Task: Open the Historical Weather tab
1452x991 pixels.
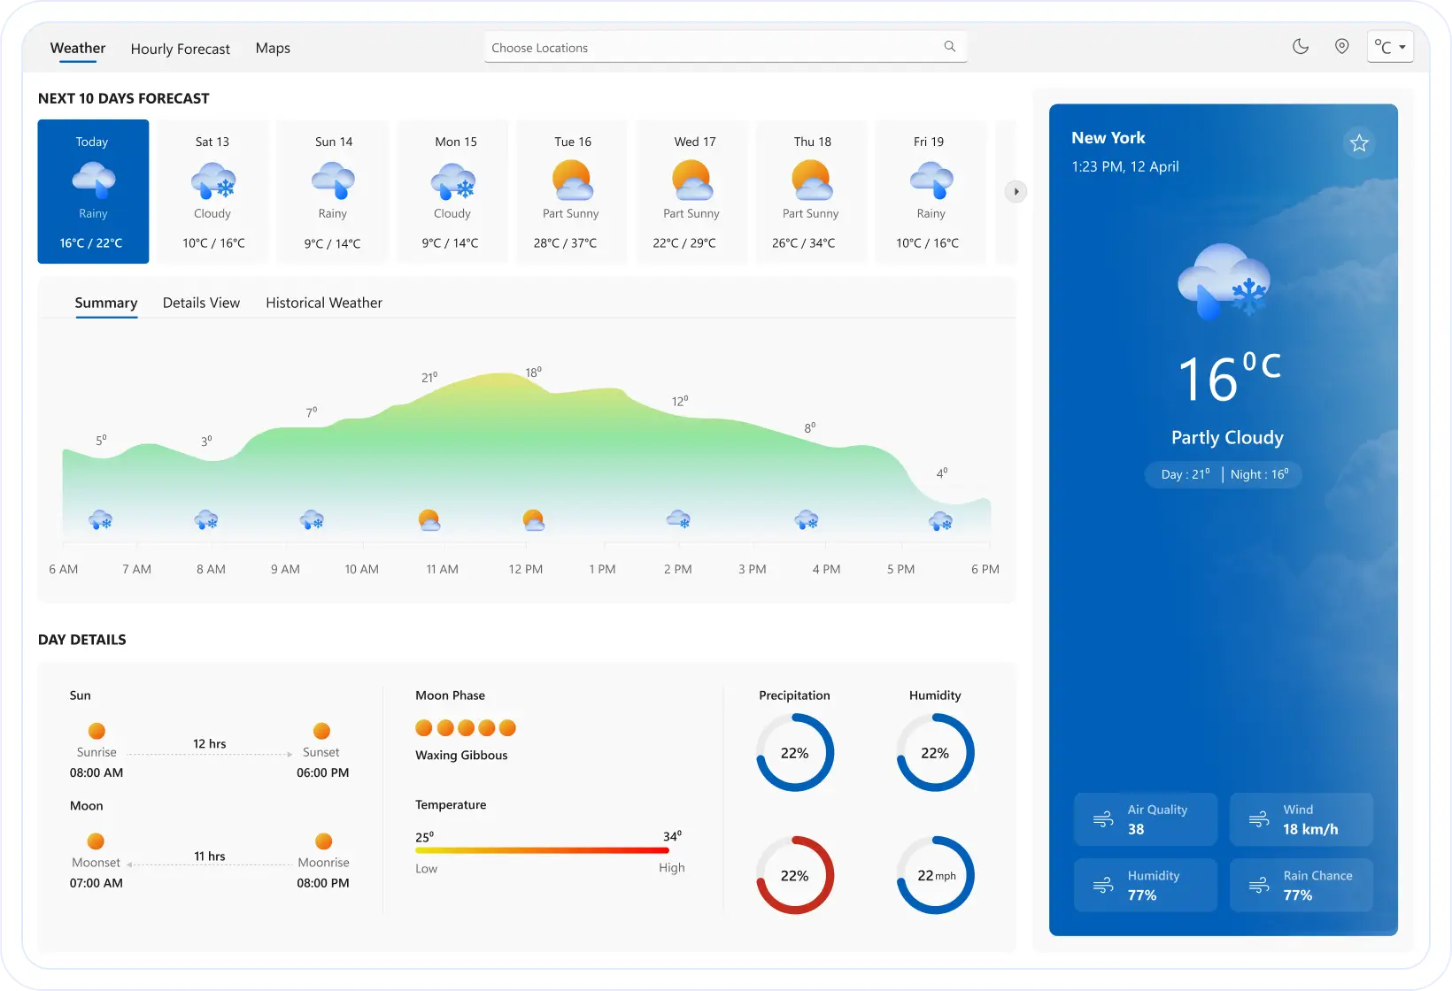Action: pos(323,303)
